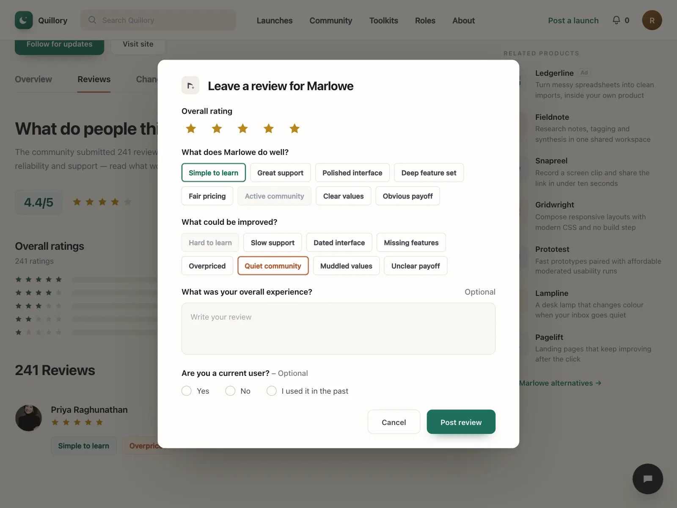Select No for current user
This screenshot has height=508, width=677.
point(230,391)
